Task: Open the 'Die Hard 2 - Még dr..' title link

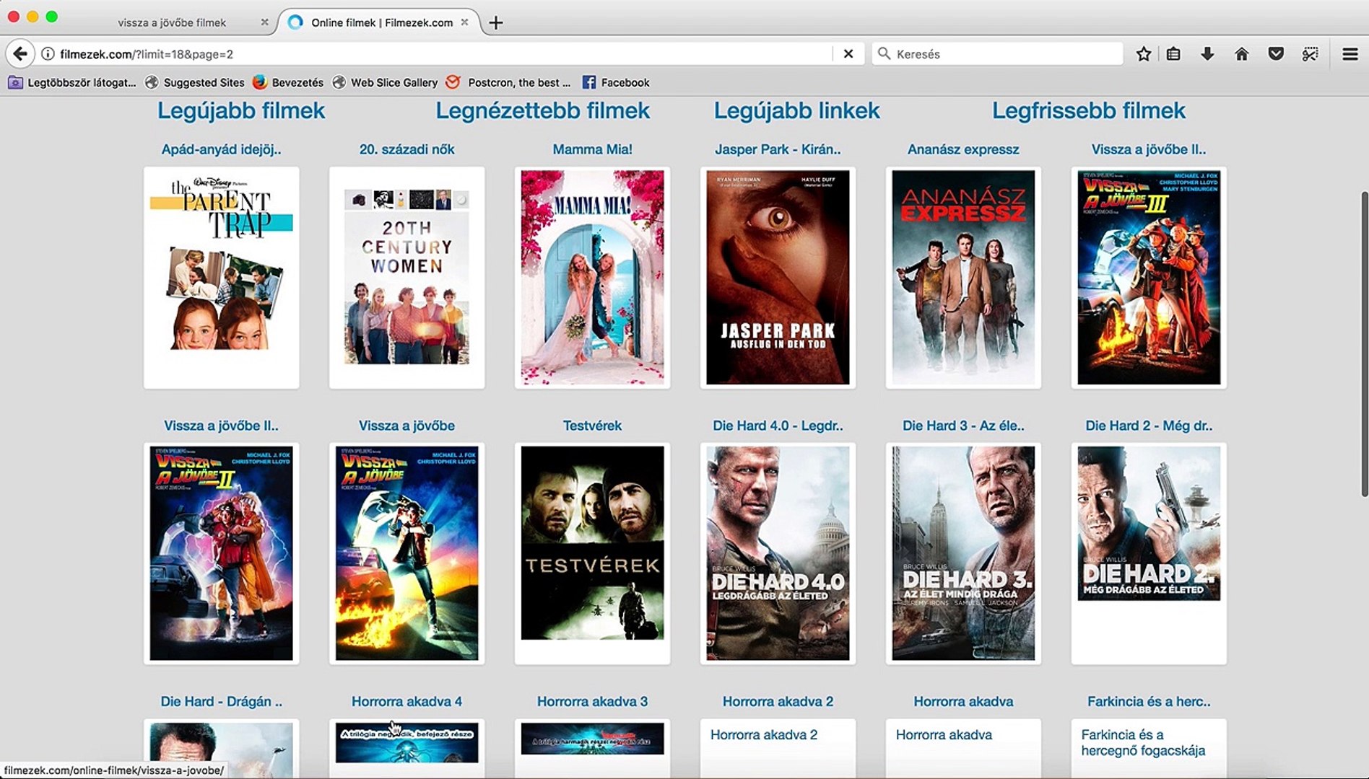Action: click(1149, 426)
